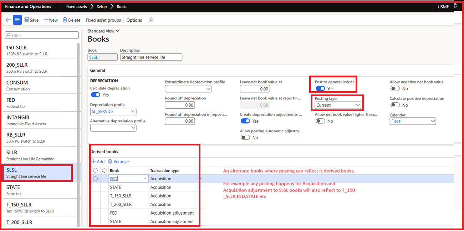Open the Posting layer dropdown
Screen dimensions: 464x231
click(358, 105)
